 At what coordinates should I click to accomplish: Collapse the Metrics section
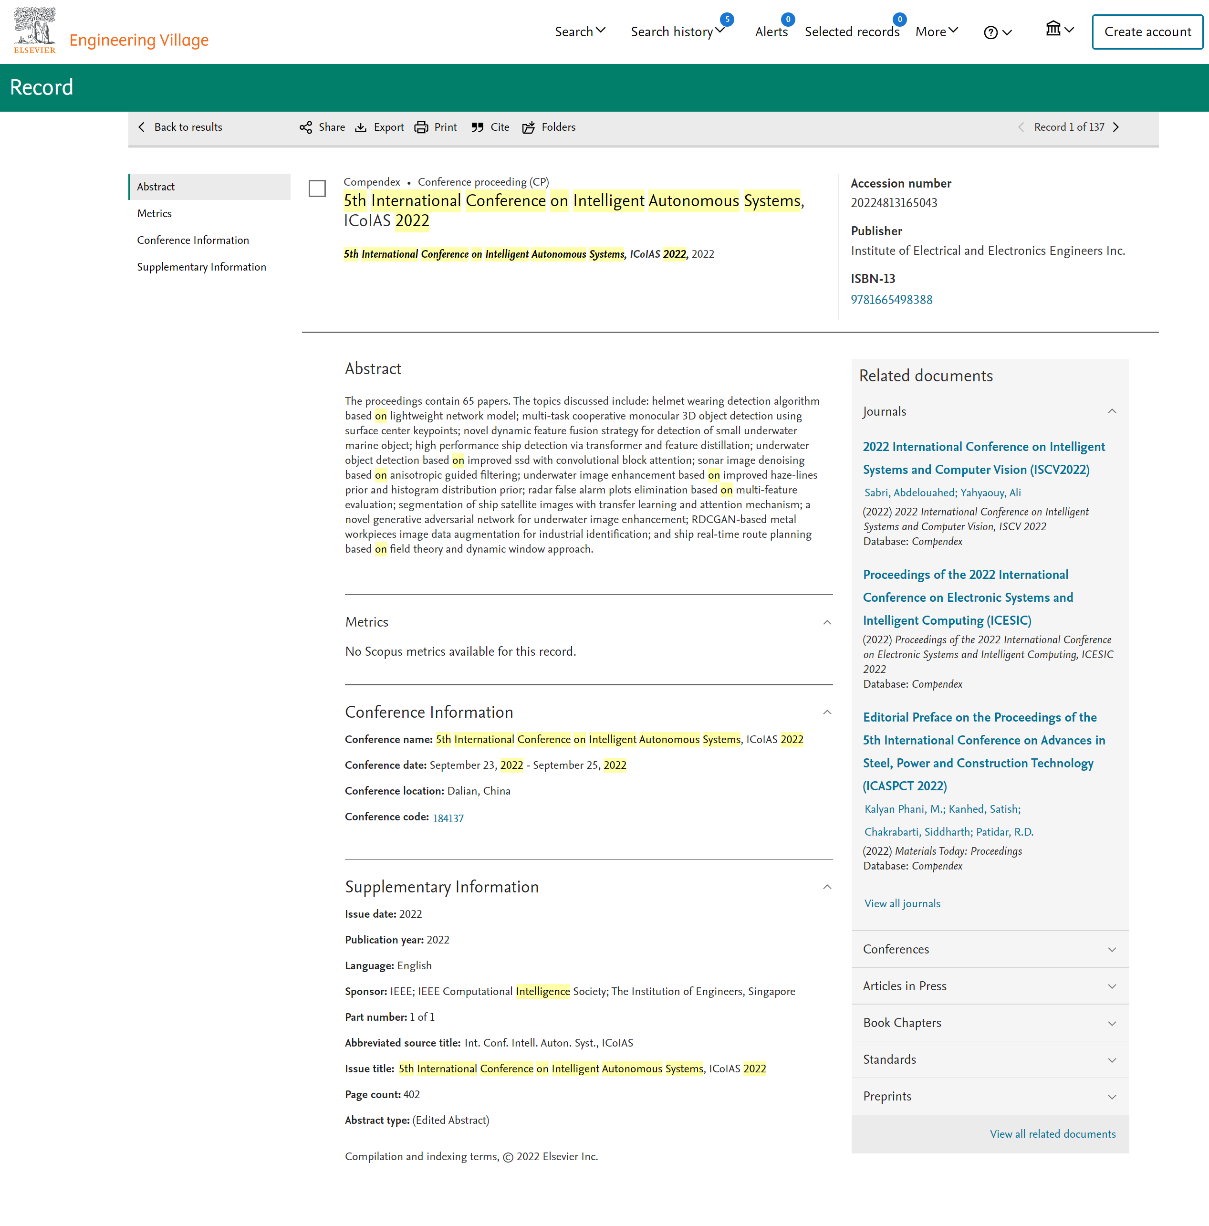pos(826,622)
